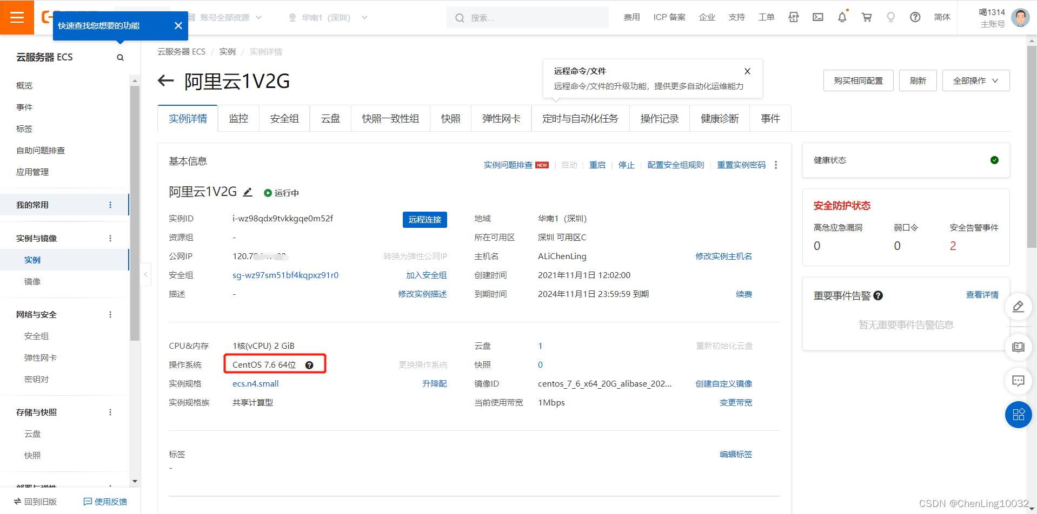This screenshot has width=1037, height=514.
Task: Switch to the 监控 tab
Action: 238,118
